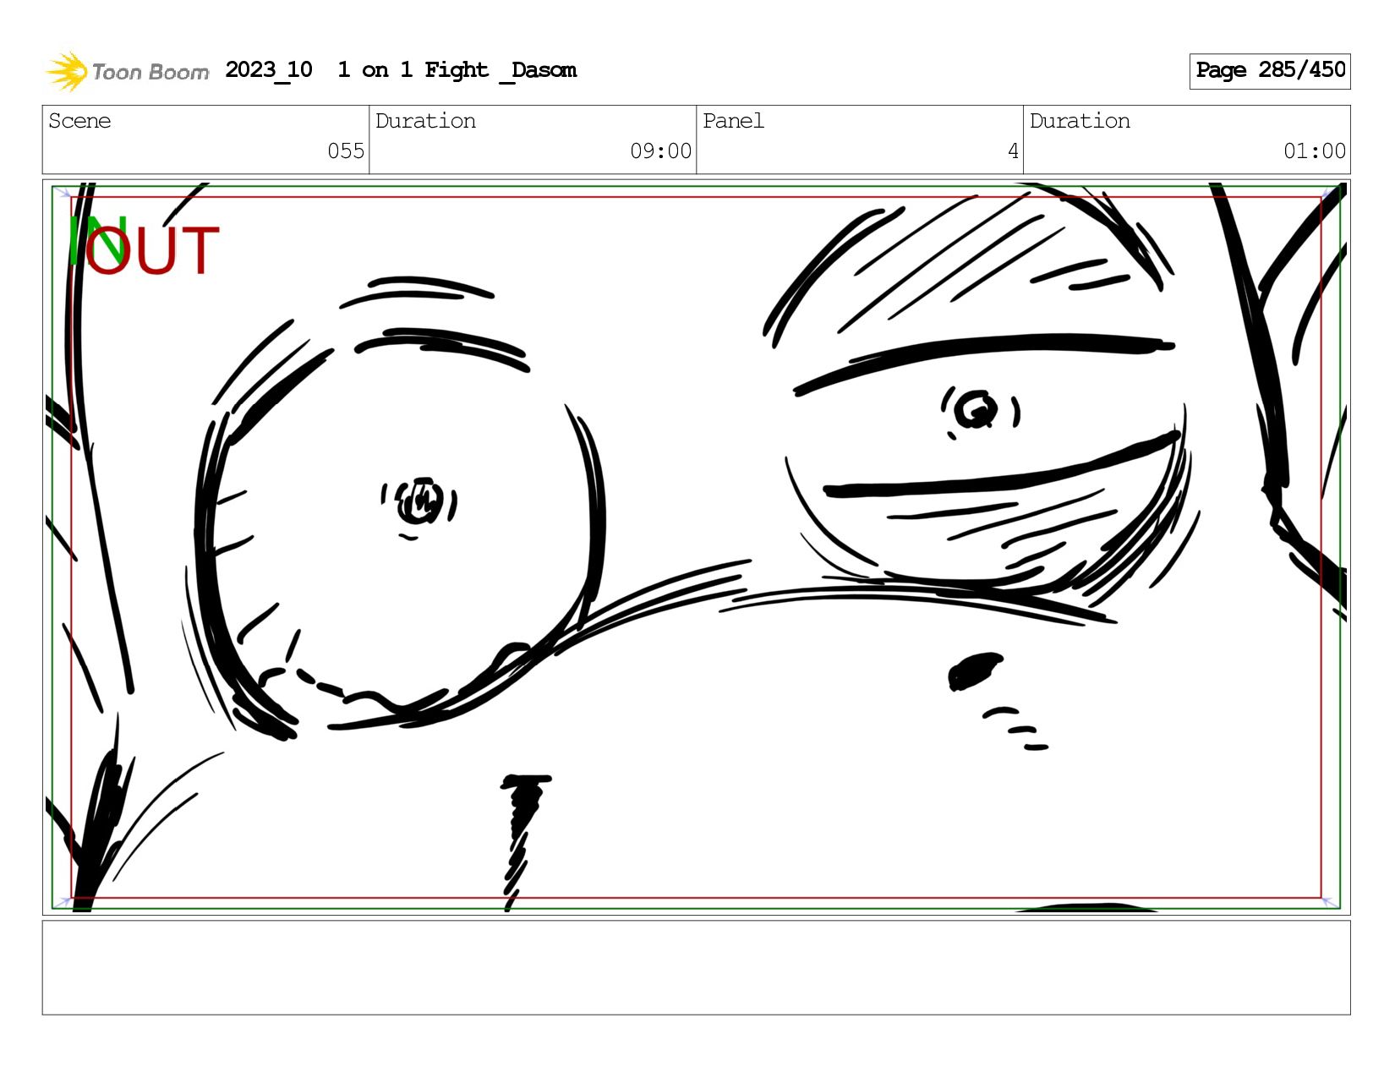Click the panel duration value '01:00'
Viewport: 1395px width, 1078px height.
(1315, 151)
